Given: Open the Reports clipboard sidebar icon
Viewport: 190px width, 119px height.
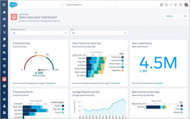Looking at the screenshot, I should coord(4,86).
